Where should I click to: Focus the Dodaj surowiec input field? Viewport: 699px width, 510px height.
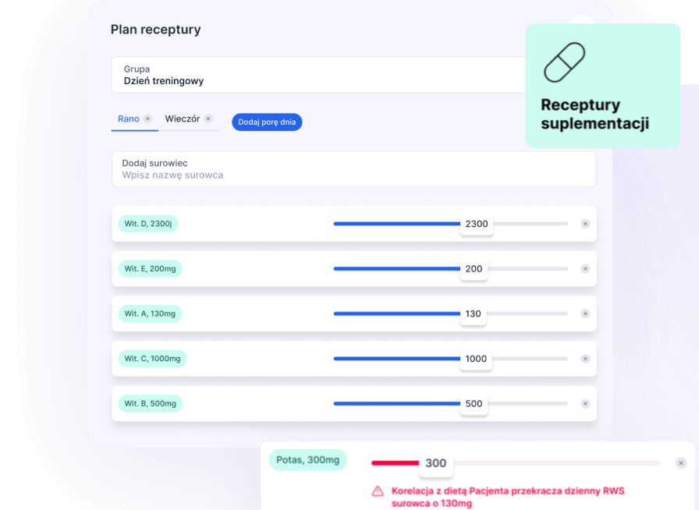click(x=353, y=175)
